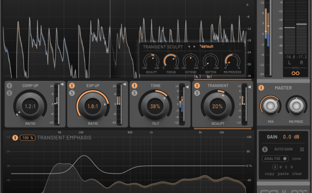Click the copy state link
This screenshot has height=193, width=312.
click(x=270, y=174)
